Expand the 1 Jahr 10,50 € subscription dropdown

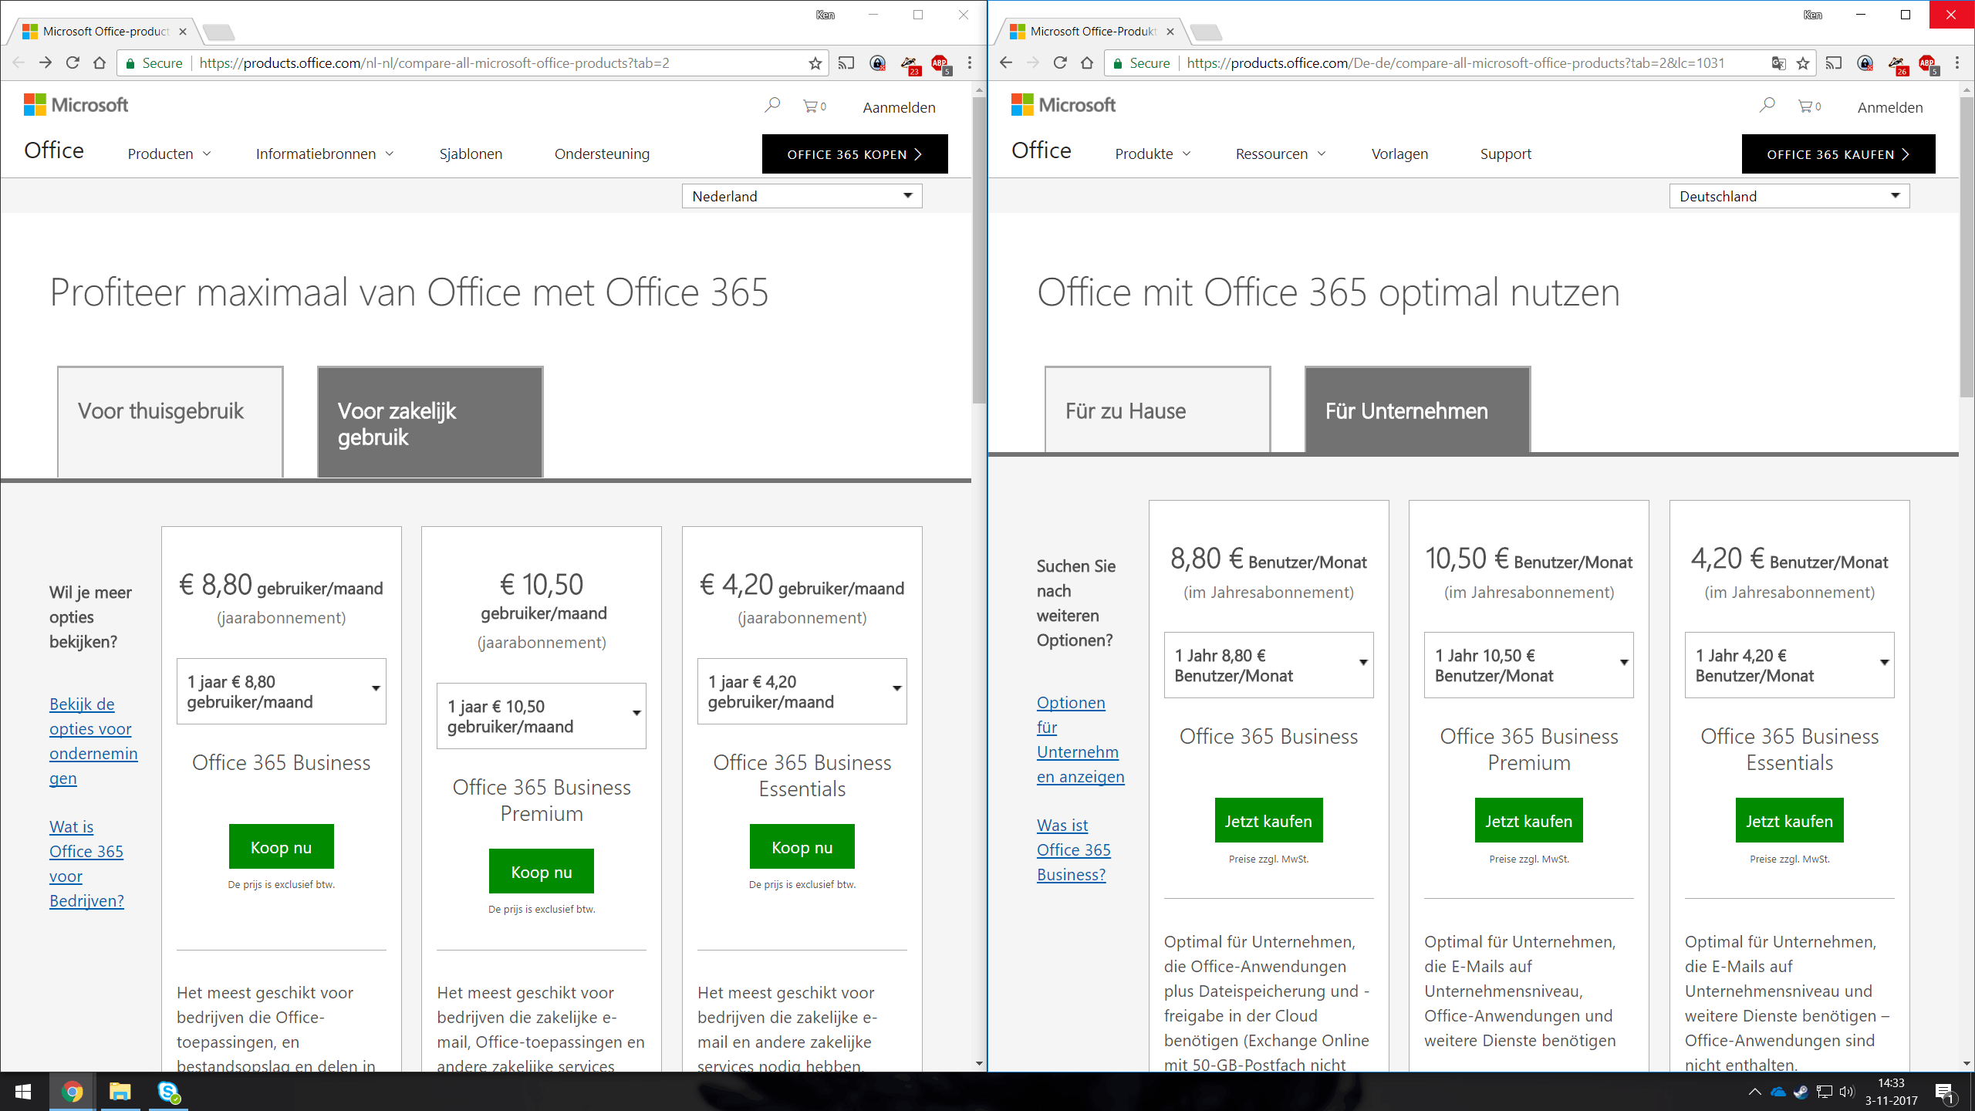pyautogui.click(x=1528, y=665)
